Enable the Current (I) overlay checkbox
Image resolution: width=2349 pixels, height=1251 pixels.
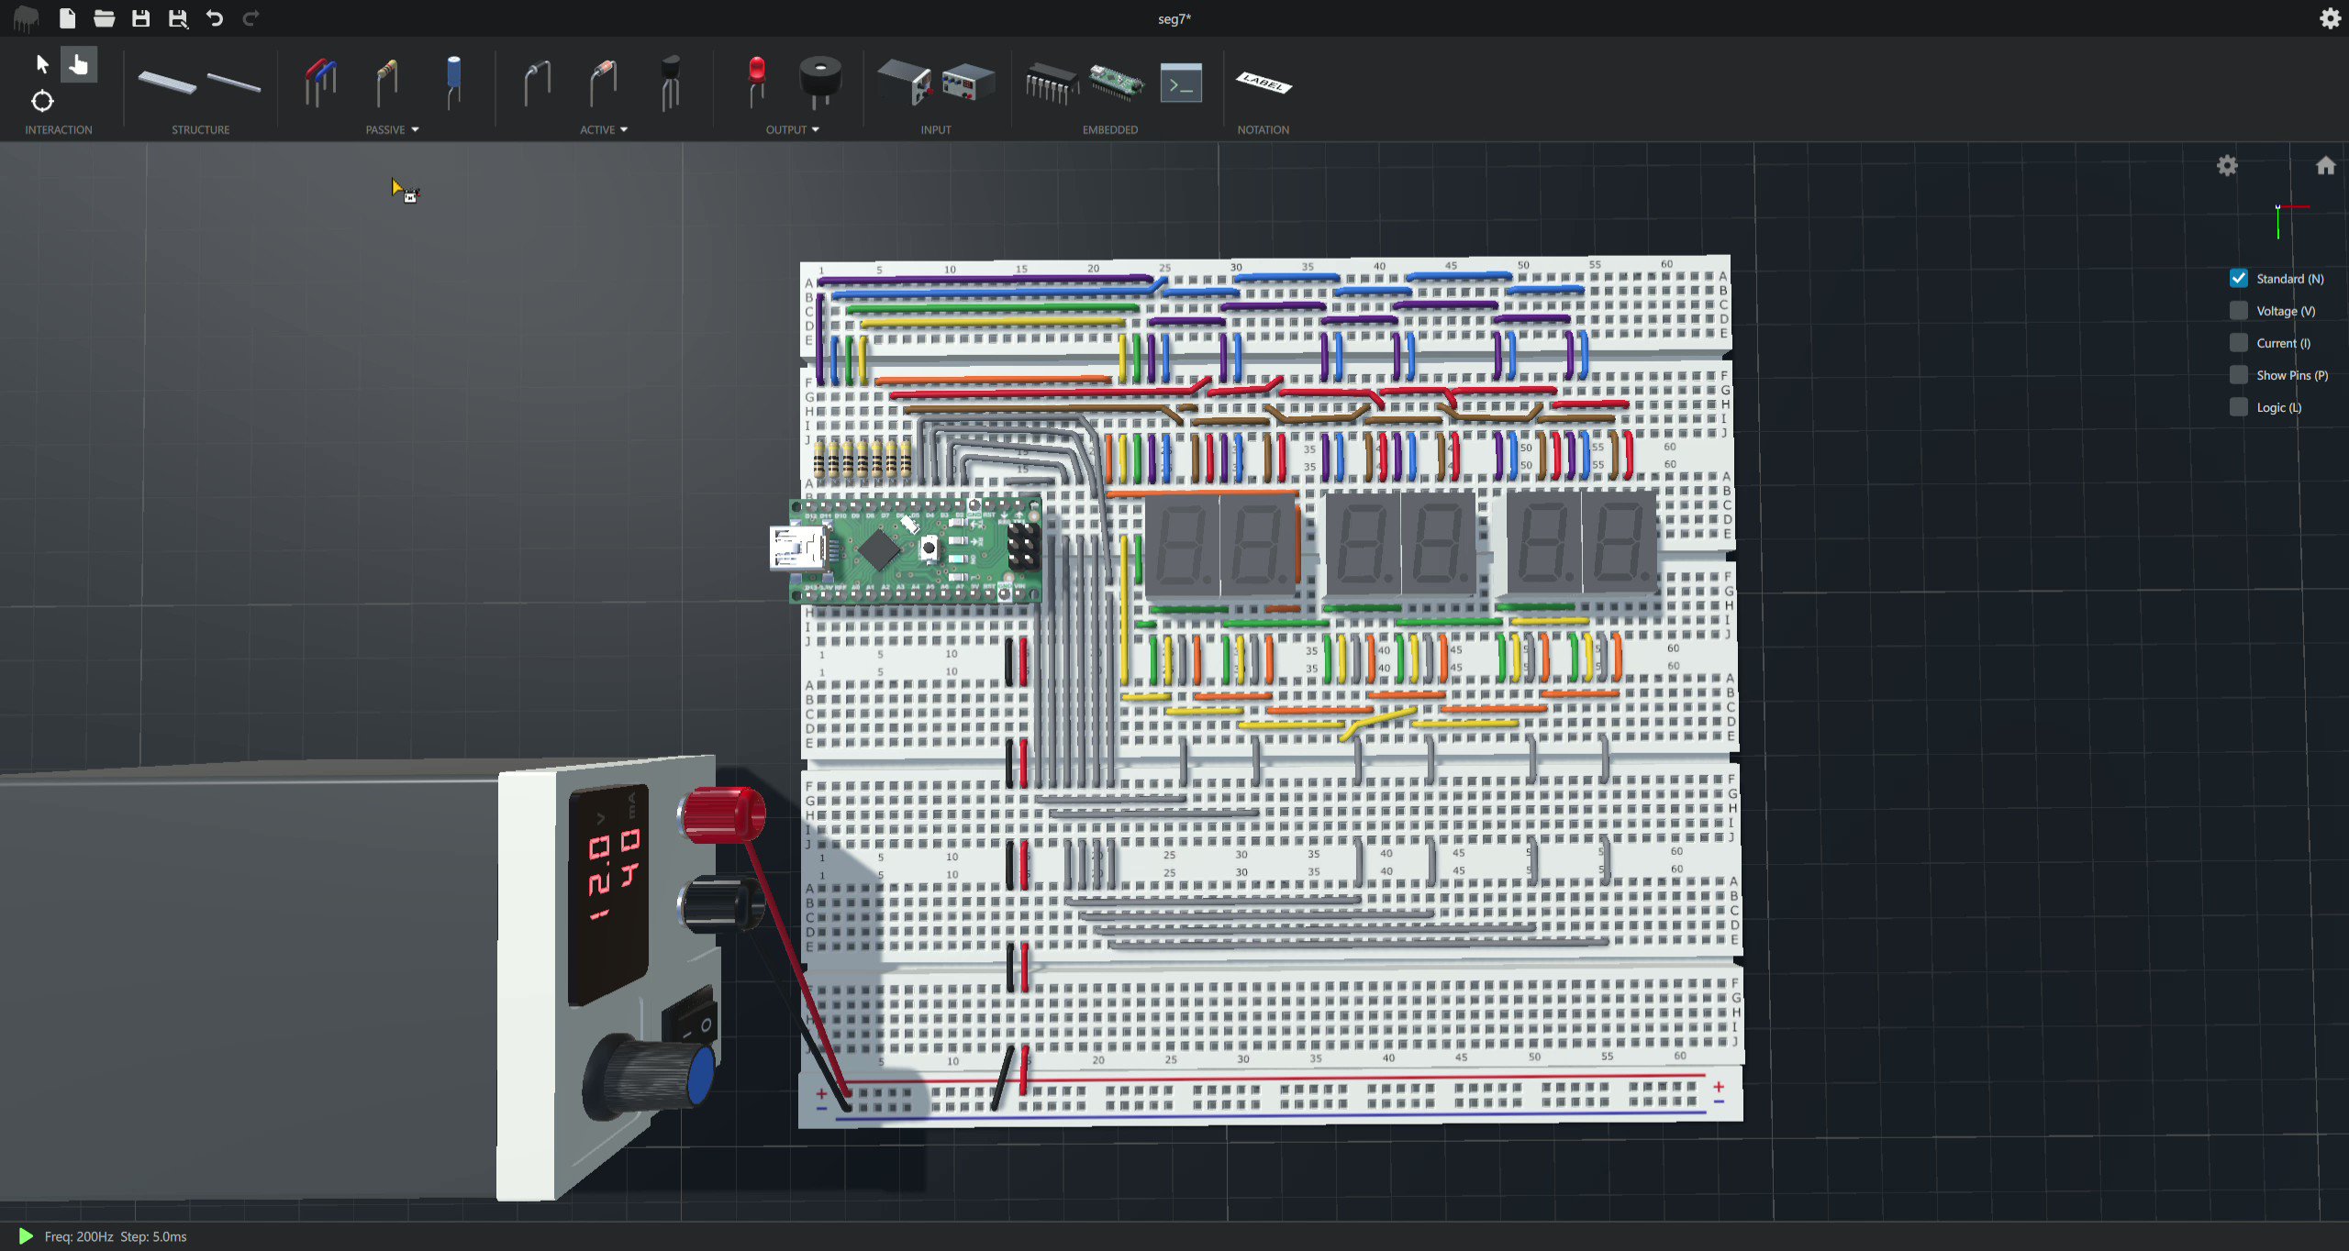[2239, 342]
